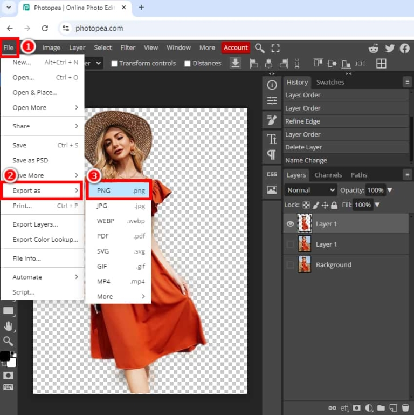Viewport: 414px width, 415px height.
Task: Open the Brush panel icon
Action: [272, 120]
